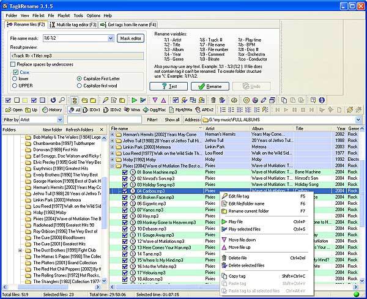Viewport: 367px width, 299px height.
Task: Select the APEv2 tag type filter
Action: pyautogui.click(x=204, y=109)
